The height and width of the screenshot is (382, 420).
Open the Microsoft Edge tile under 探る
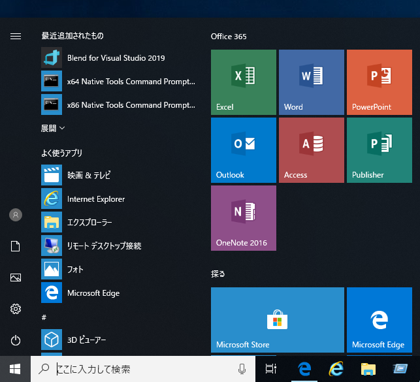(380, 320)
